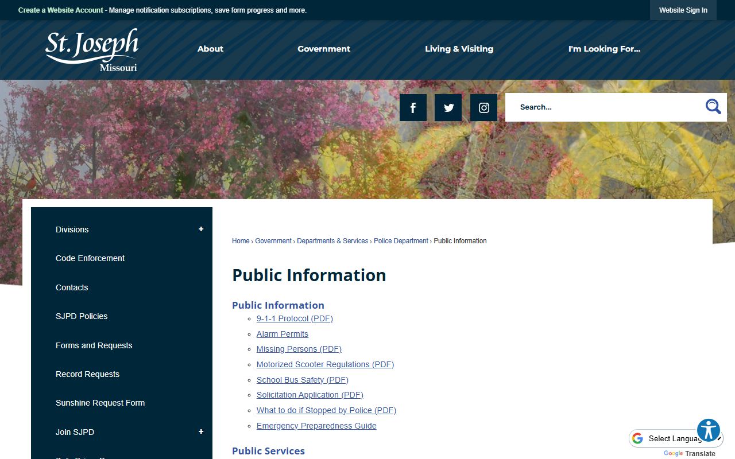Open the Living & Visiting menu
Image resolution: width=735 pixels, height=459 pixels.
(x=459, y=49)
